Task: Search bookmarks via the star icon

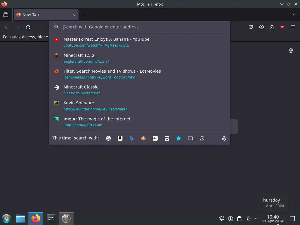Action: 179,138
